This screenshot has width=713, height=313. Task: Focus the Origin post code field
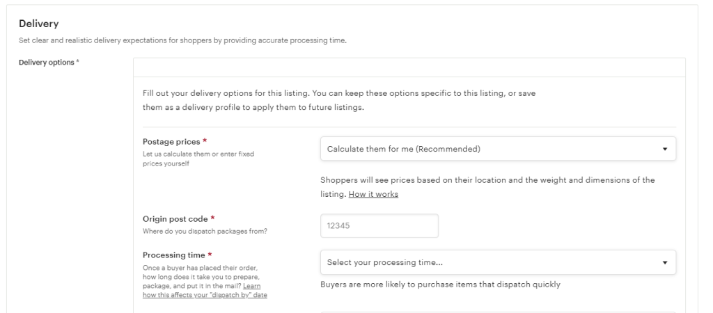tap(379, 226)
